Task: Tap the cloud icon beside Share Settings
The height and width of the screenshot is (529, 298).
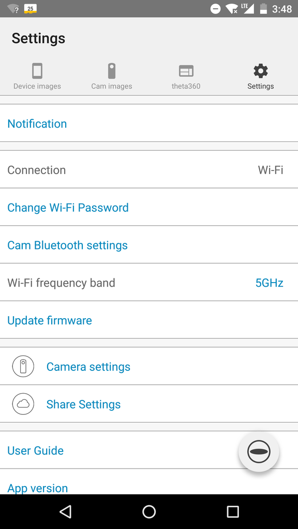Action: point(23,404)
